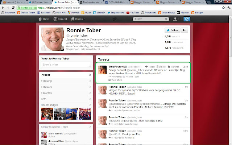232x145 pixels.
Task: Open the last recent image thumbnail
Action: [85, 113]
